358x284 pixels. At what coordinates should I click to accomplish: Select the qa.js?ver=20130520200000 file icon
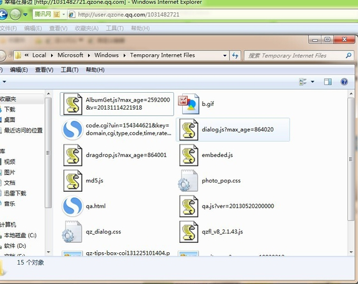click(x=188, y=206)
